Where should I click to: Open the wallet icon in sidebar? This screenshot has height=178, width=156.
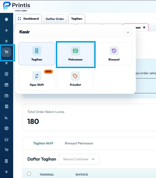coord(6,96)
